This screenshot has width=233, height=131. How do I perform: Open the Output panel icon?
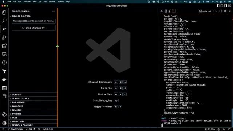166,11
